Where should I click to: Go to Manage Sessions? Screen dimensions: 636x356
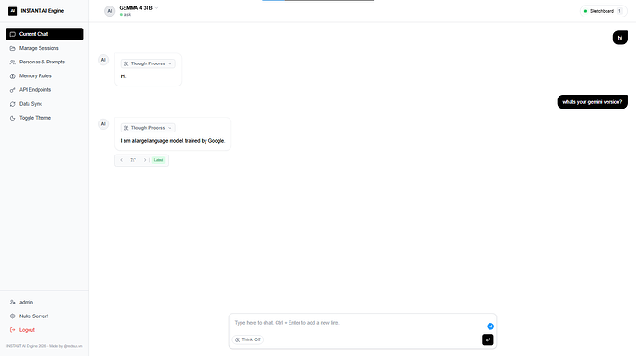pyautogui.click(x=44, y=48)
